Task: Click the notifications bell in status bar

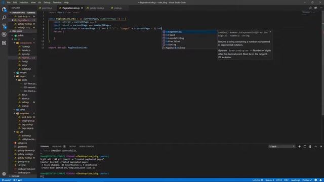Action: click(x=320, y=180)
